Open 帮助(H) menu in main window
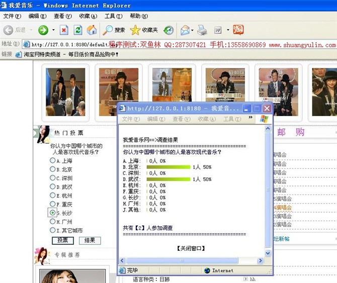337x283 pixels. 139,16
